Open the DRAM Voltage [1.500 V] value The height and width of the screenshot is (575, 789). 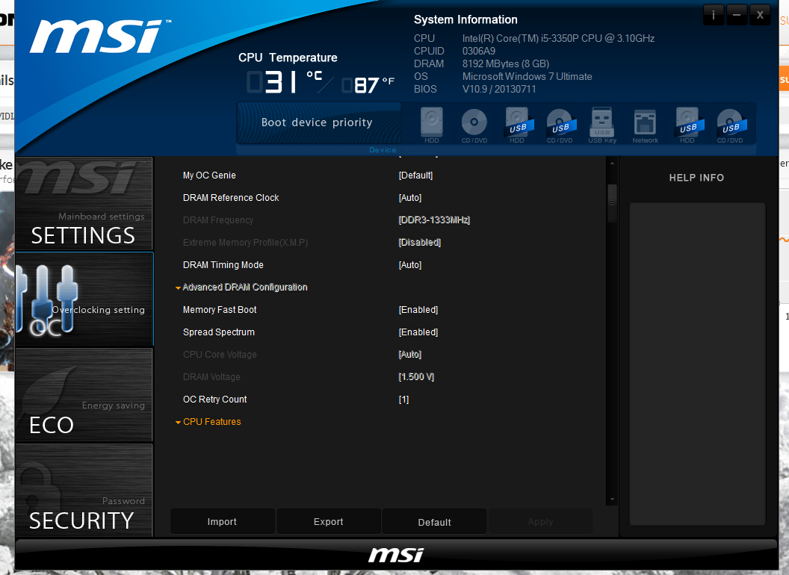click(x=416, y=377)
